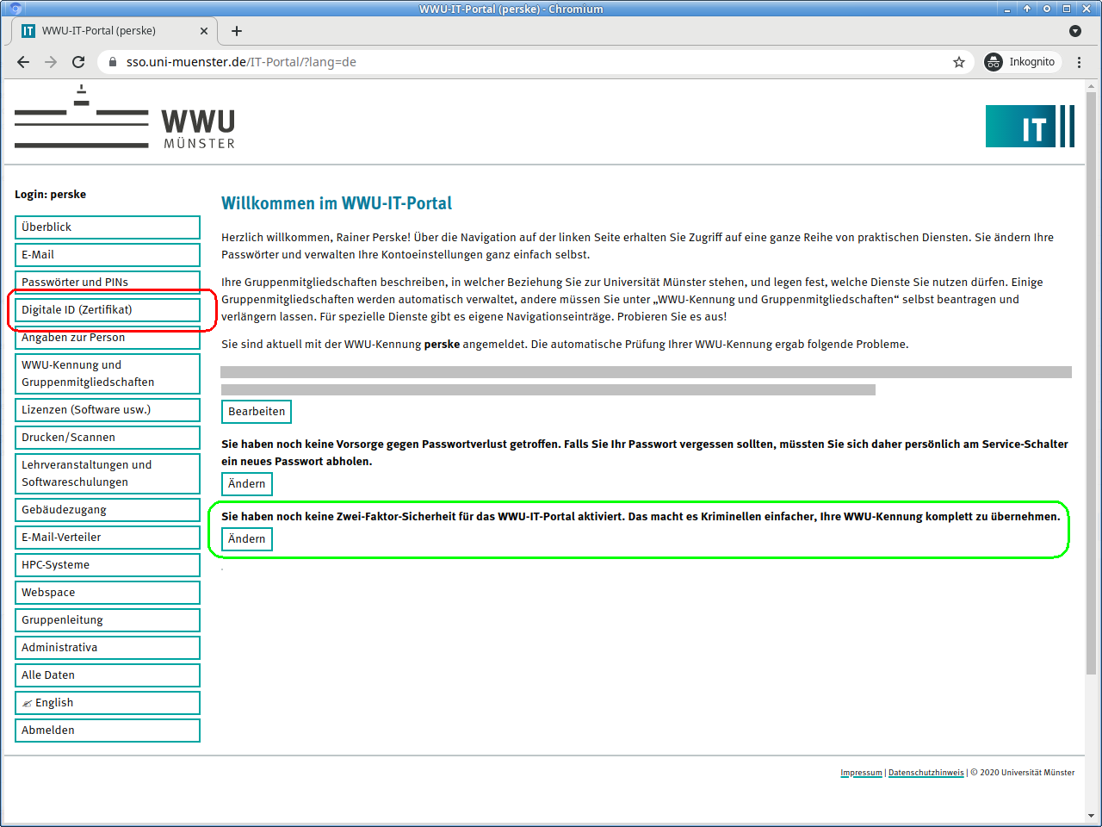
Task: Open the Impressum link
Action: (861, 773)
